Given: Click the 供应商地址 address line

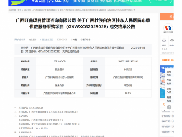Looking at the screenshot, I should pos(49,124).
